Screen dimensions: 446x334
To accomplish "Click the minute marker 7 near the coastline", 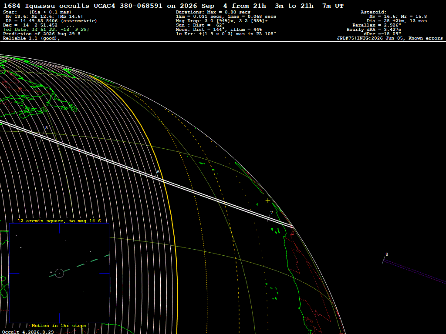I will pyautogui.click(x=272, y=213).
